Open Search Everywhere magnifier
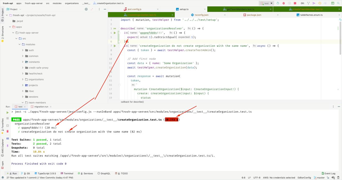Screen dimensions: 342x180 coord(339,3)
